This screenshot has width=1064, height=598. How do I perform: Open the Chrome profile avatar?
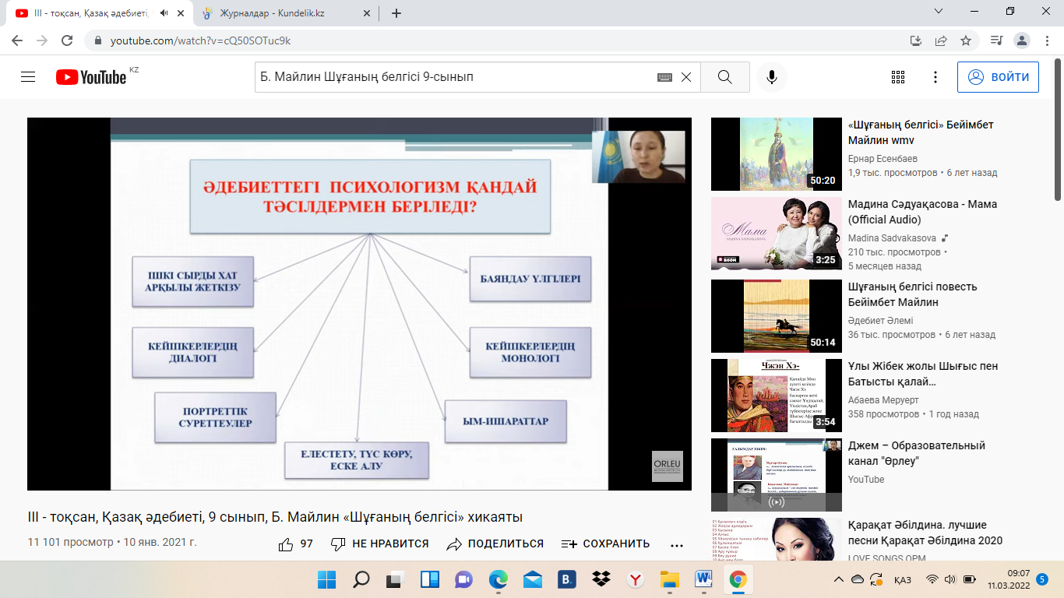[x=1022, y=40]
